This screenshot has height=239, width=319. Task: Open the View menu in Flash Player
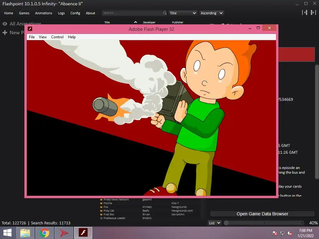(x=43, y=37)
